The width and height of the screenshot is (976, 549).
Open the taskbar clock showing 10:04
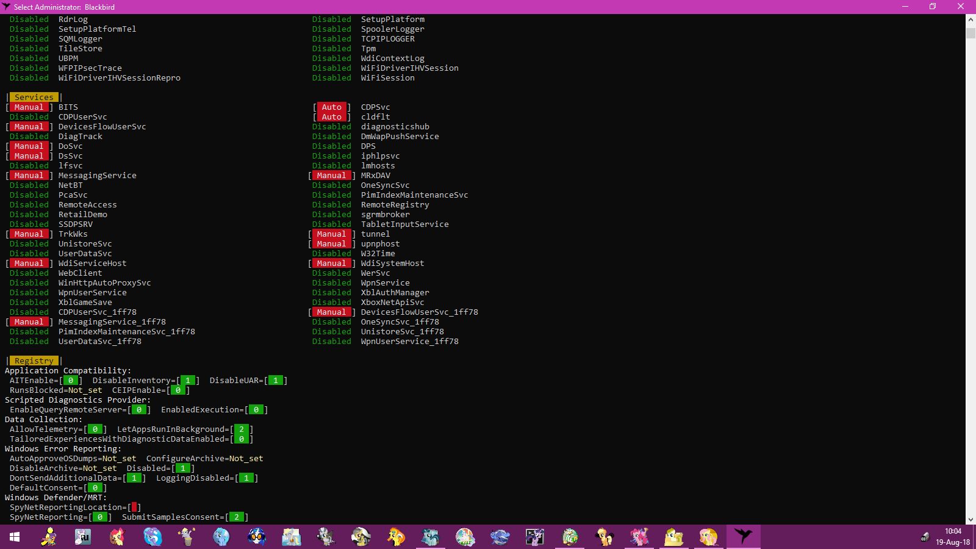[x=953, y=537]
